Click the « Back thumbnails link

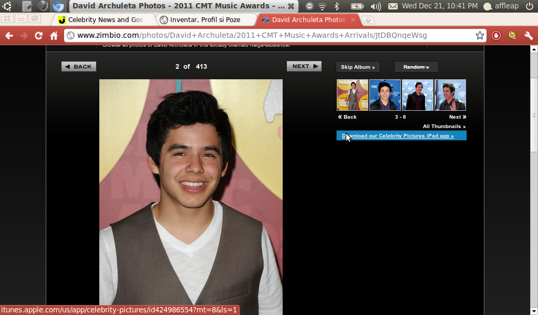(x=347, y=117)
